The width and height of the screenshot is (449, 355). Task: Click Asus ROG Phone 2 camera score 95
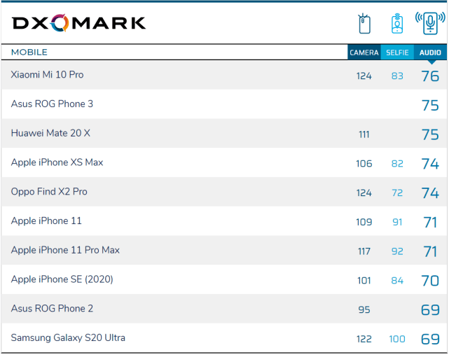[364, 309]
